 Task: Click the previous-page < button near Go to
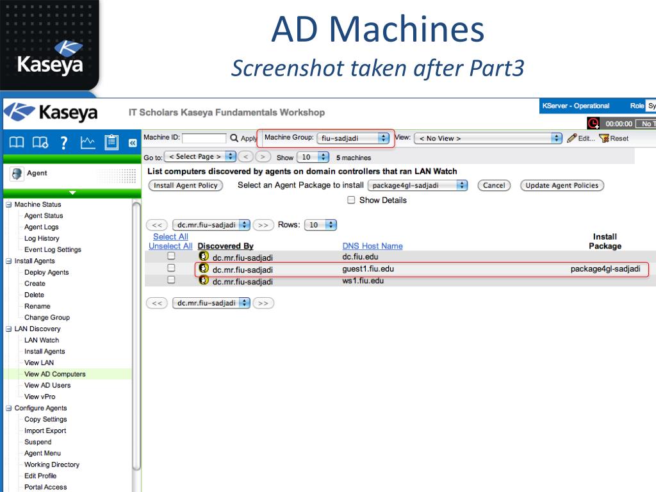point(245,157)
